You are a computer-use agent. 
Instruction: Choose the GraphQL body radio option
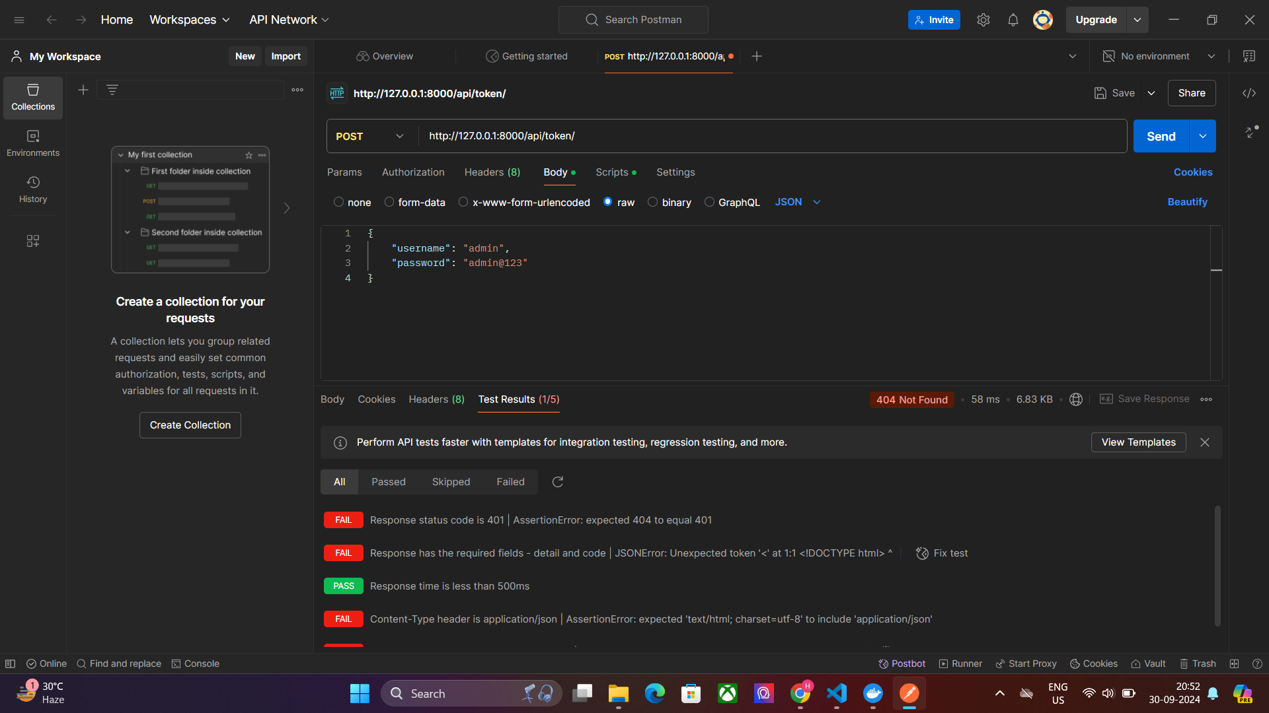tap(709, 202)
